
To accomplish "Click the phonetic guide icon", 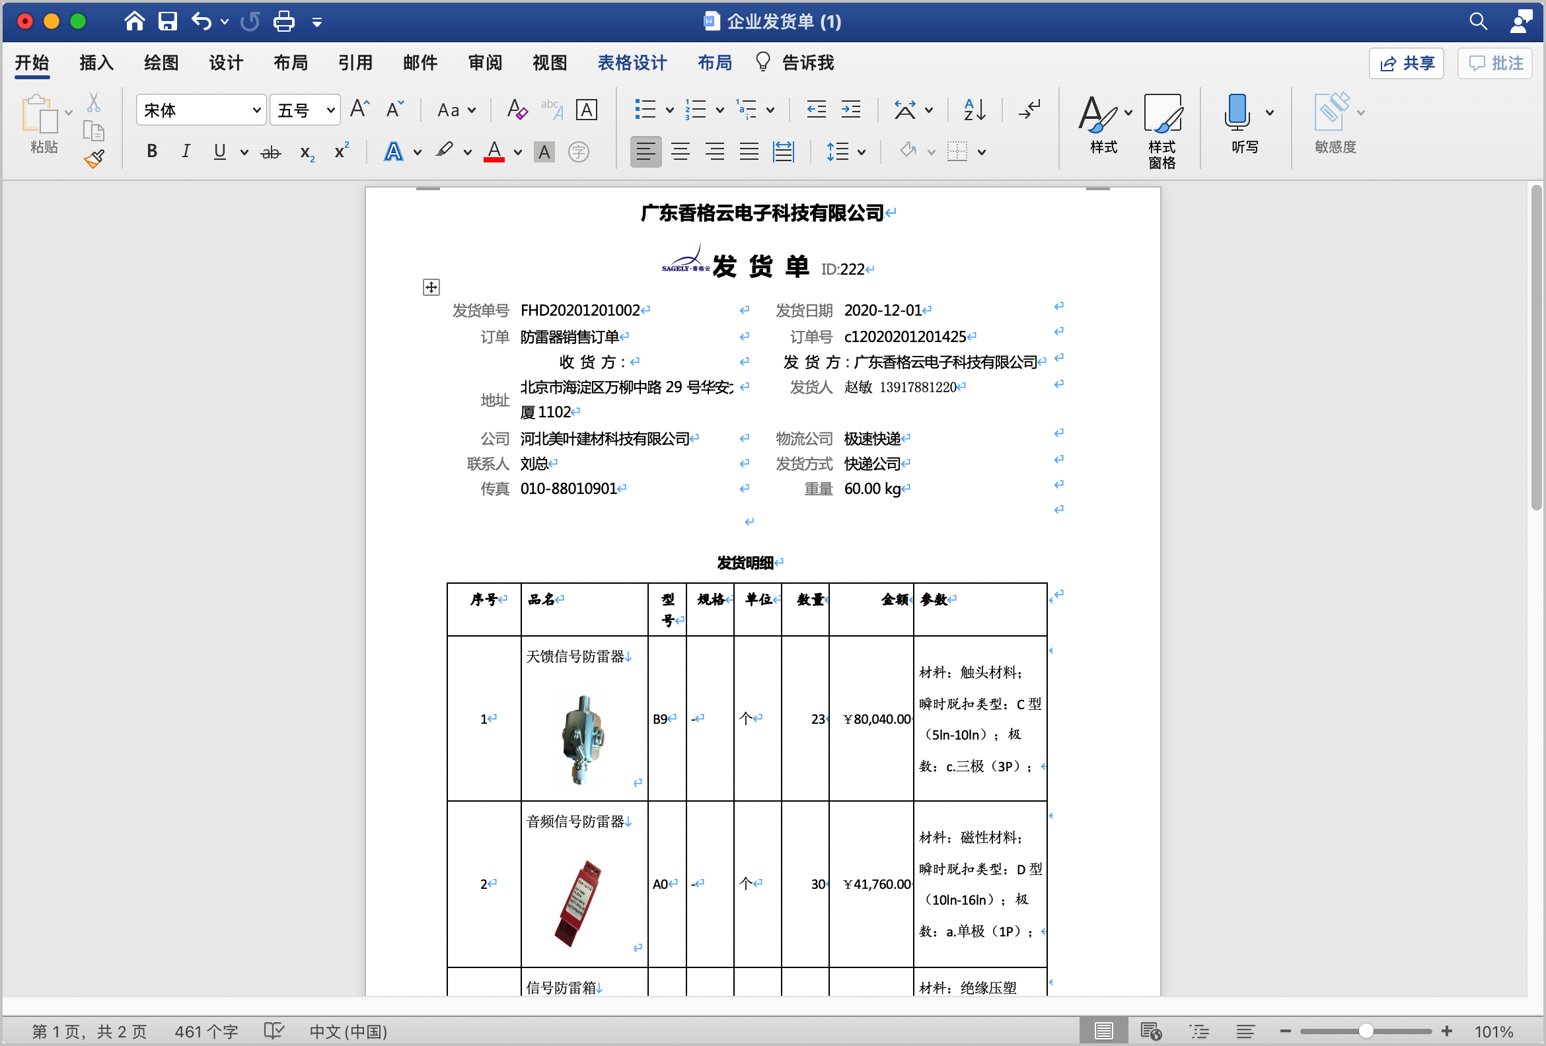I will 552,108.
